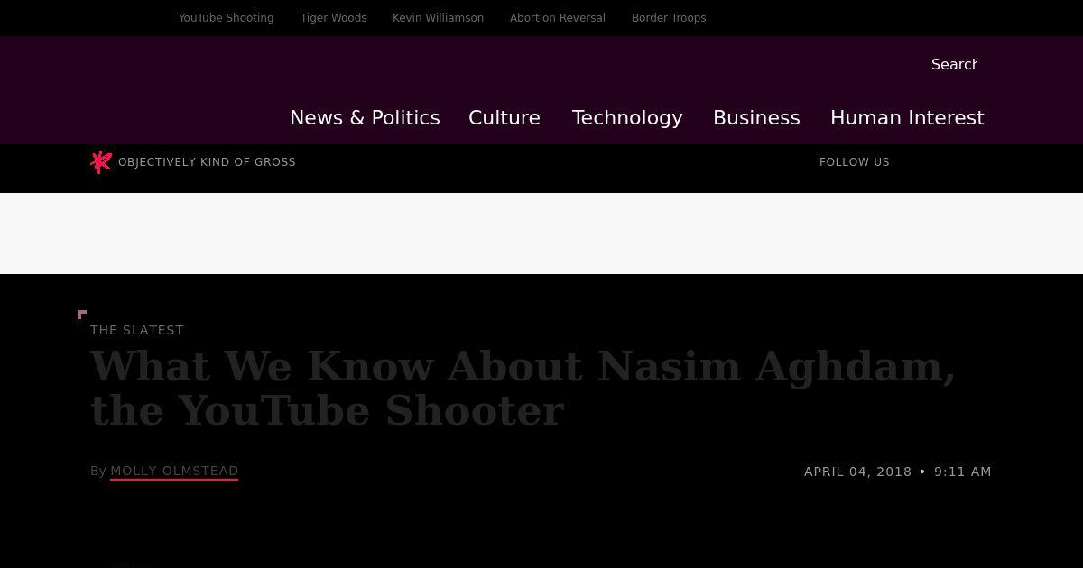1083x568 pixels.
Task: Click the pink star icon beside Objectively Kind of Gross
Action: 101,161
